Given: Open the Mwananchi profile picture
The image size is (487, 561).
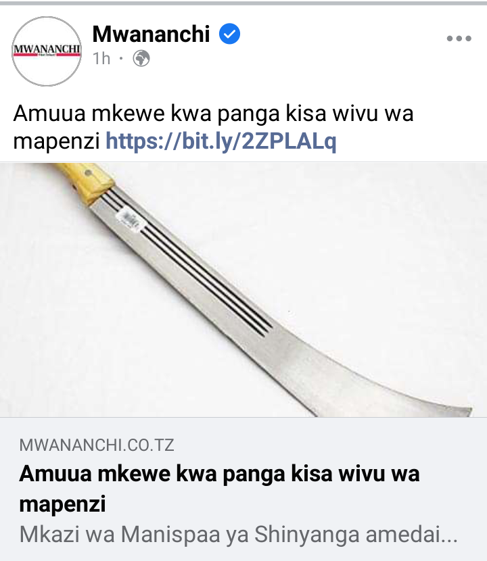Looking at the screenshot, I should [47, 51].
